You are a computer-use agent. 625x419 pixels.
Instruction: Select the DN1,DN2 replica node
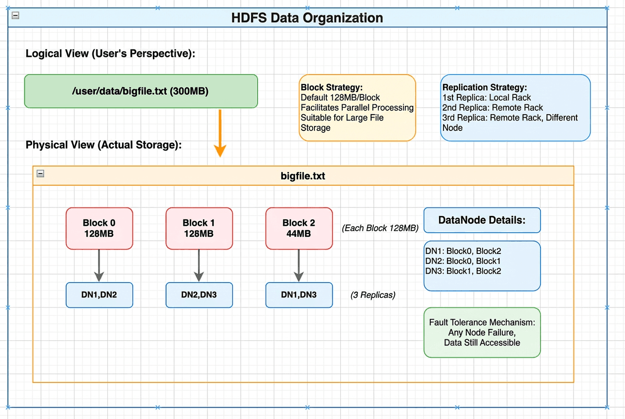99,295
